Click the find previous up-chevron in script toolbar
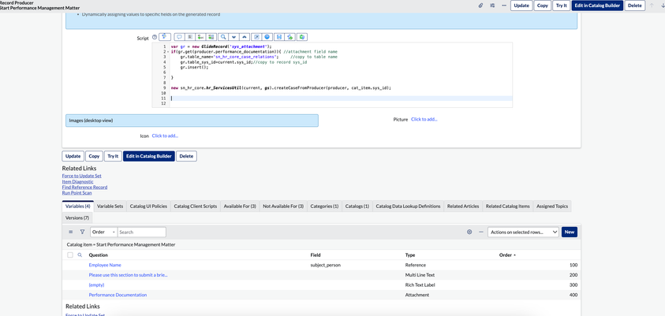The width and height of the screenshot is (665, 316). 245,37
